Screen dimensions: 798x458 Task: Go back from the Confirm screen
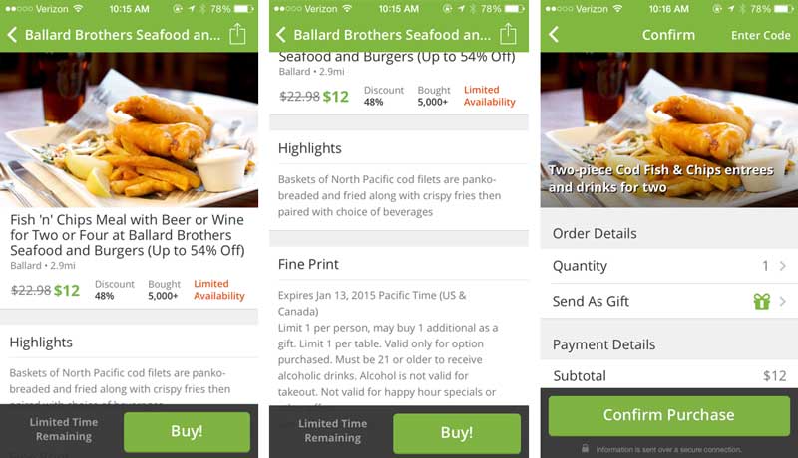(x=554, y=35)
